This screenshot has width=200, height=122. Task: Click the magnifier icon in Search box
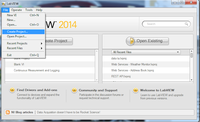tap(186, 24)
